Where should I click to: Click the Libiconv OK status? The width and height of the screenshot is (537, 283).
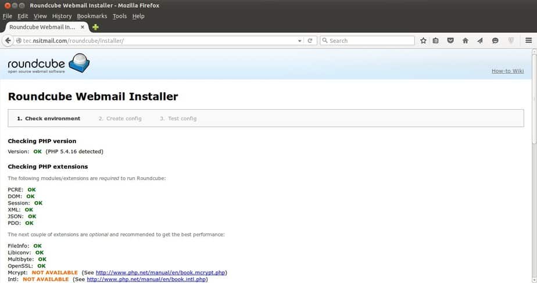click(x=40, y=253)
